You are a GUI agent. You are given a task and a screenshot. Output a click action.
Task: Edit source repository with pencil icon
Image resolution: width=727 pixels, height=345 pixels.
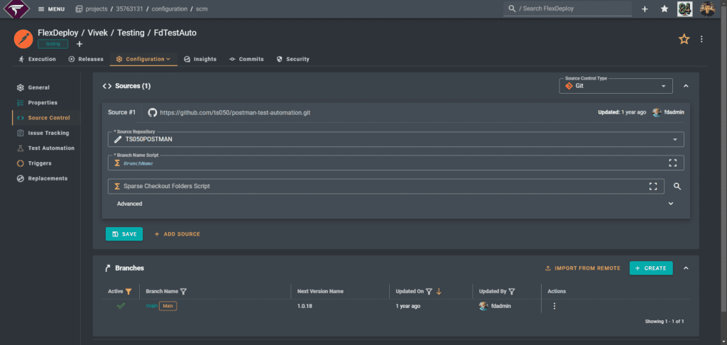(x=118, y=139)
